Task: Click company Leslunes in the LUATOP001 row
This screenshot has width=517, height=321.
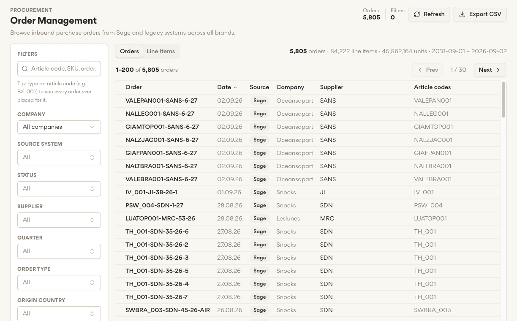Action: (x=288, y=219)
